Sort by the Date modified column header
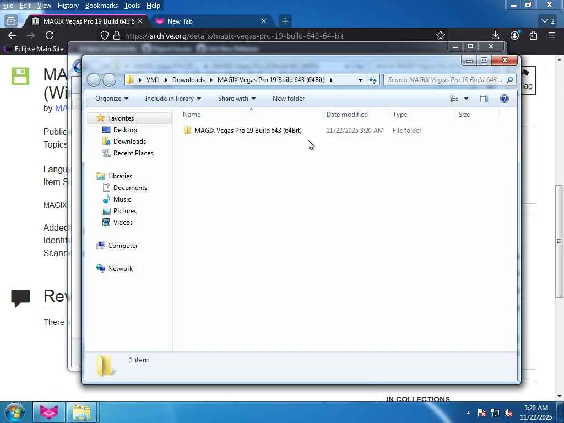Image resolution: width=564 pixels, height=423 pixels. point(355,115)
